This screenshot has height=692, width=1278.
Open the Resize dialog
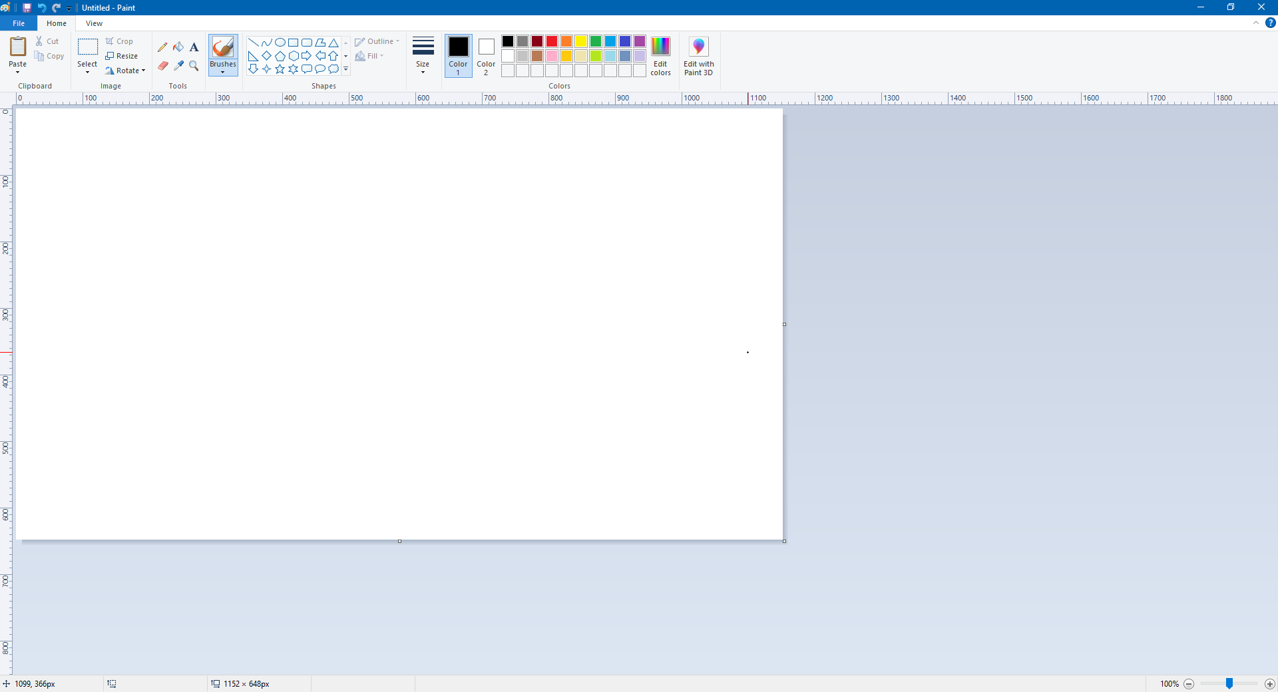[121, 56]
